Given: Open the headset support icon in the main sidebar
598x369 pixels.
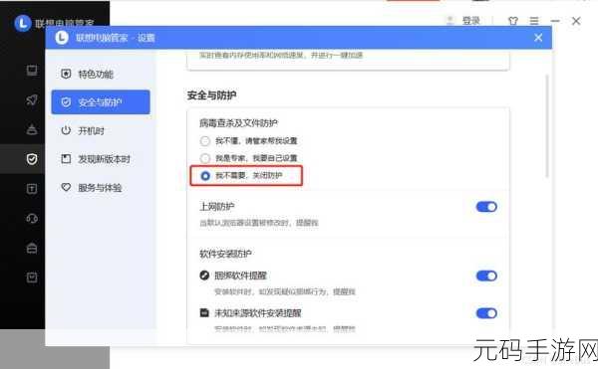Looking at the screenshot, I should [x=32, y=219].
